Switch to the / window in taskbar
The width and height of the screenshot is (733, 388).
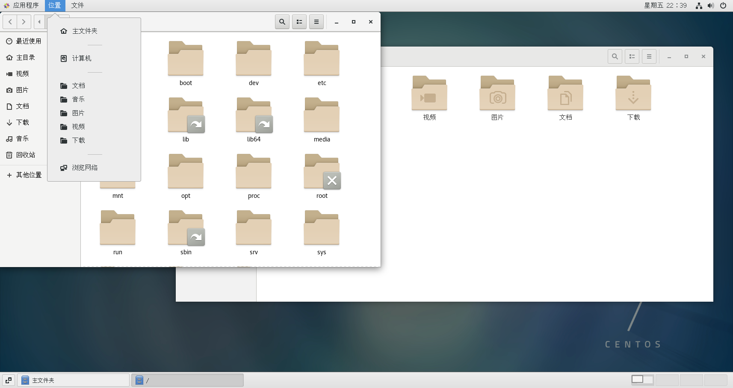pyautogui.click(x=188, y=380)
